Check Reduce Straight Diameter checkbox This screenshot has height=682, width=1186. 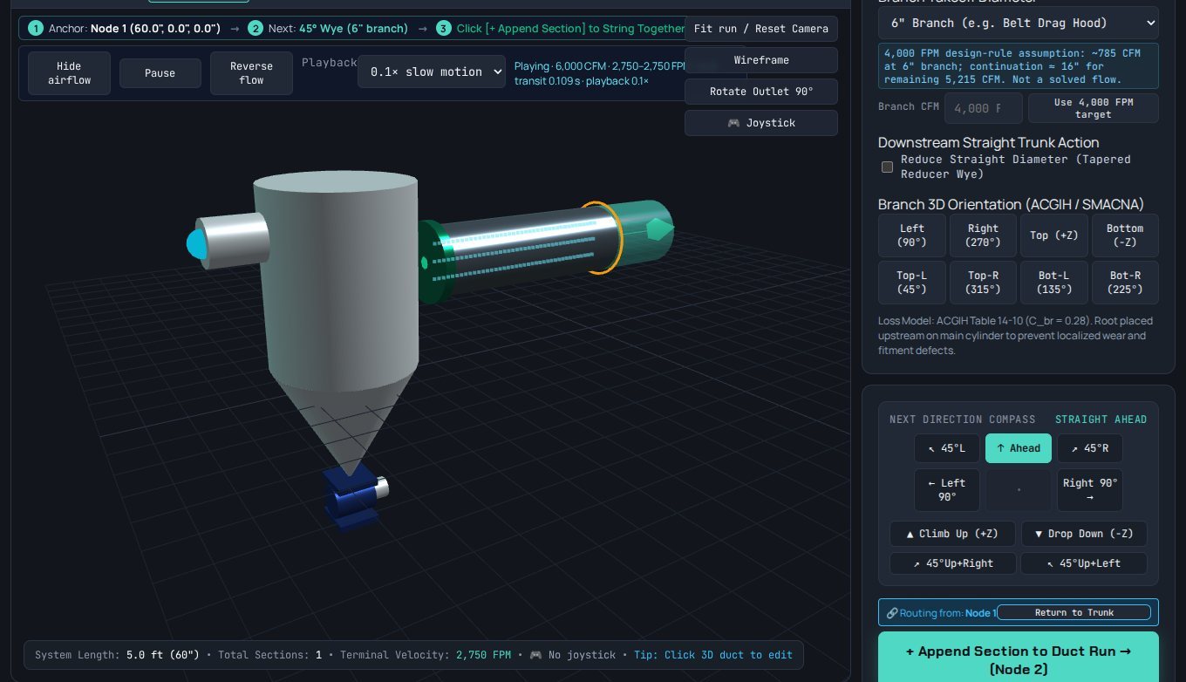pyautogui.click(x=887, y=167)
